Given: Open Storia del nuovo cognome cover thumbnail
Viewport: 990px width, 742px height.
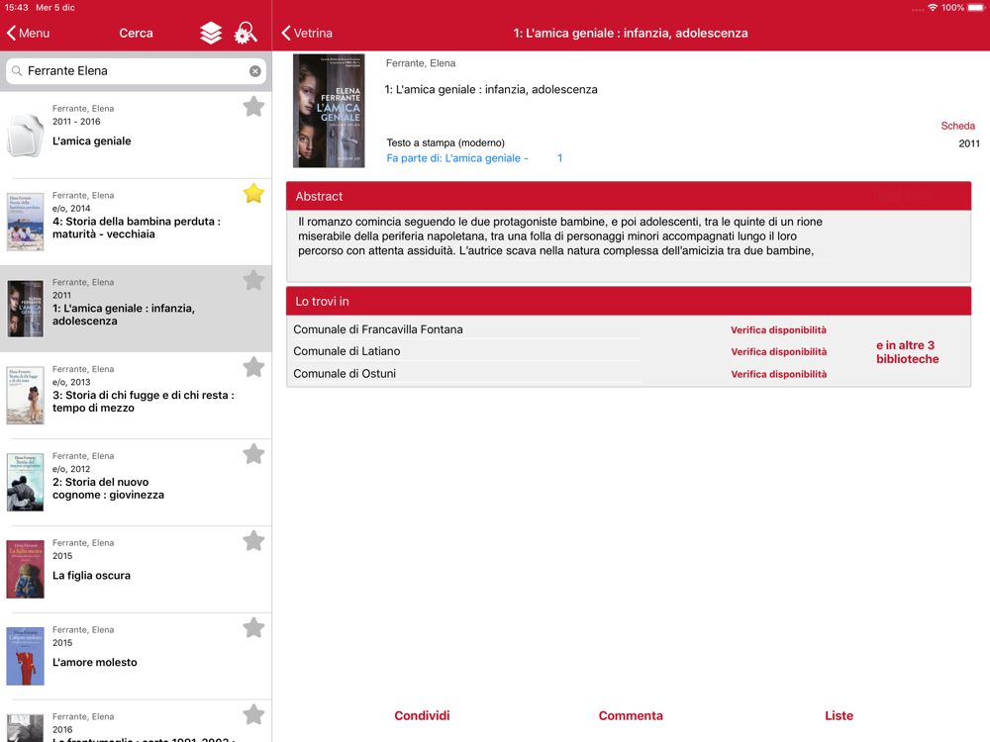Looking at the screenshot, I should pyautogui.click(x=26, y=482).
